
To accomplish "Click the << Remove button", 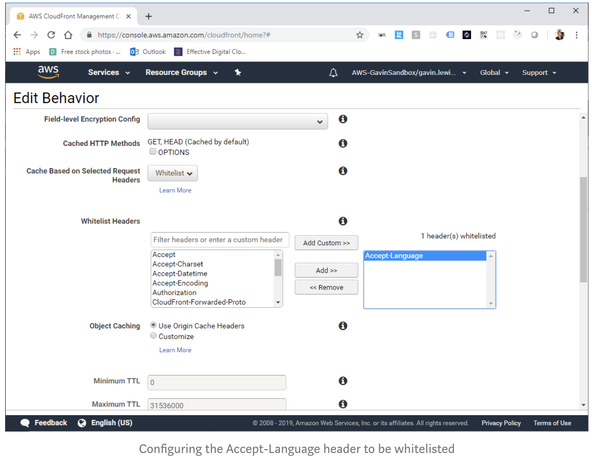I will [x=326, y=287].
